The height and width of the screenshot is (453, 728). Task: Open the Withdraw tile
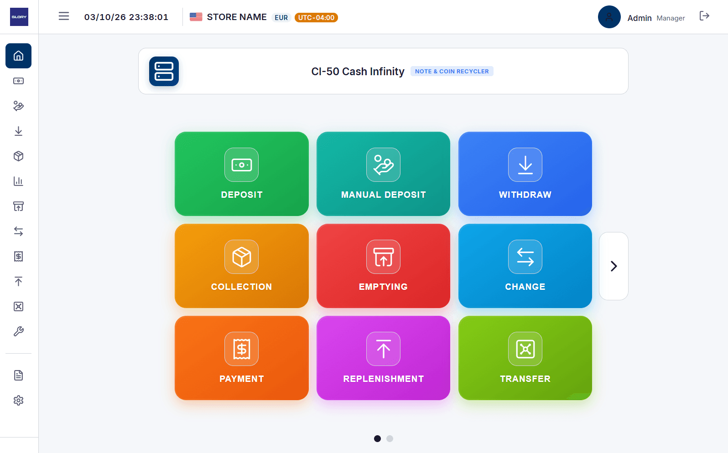tap(525, 174)
